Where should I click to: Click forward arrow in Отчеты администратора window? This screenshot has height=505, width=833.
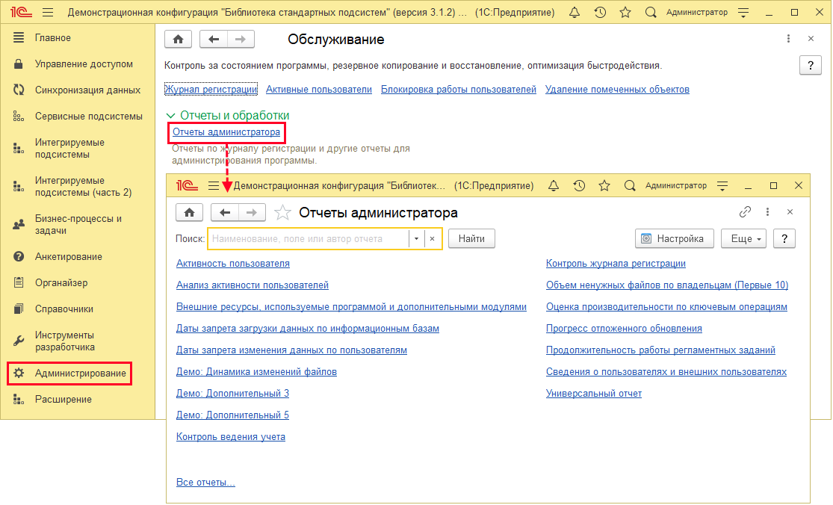(x=252, y=212)
